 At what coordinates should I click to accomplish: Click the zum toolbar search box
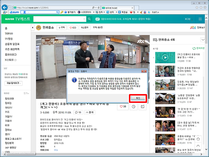[40, 12]
